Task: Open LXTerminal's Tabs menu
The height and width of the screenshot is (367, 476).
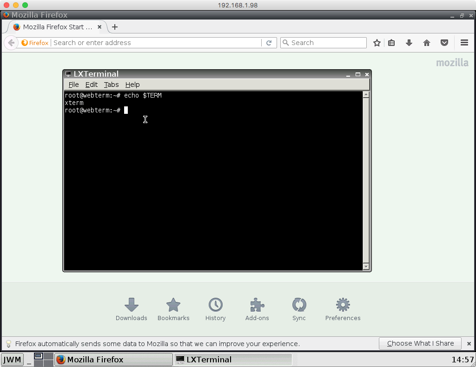Action: point(111,85)
